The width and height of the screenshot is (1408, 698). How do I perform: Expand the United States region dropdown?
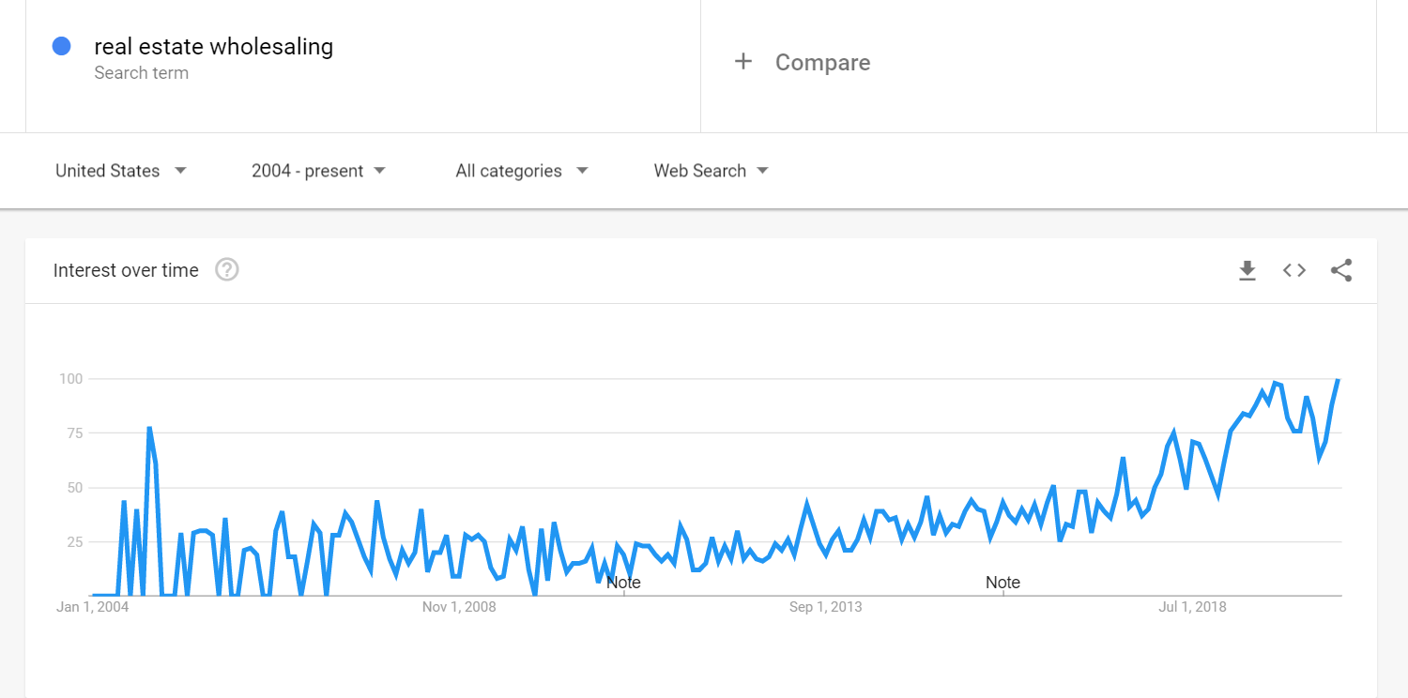coord(121,171)
